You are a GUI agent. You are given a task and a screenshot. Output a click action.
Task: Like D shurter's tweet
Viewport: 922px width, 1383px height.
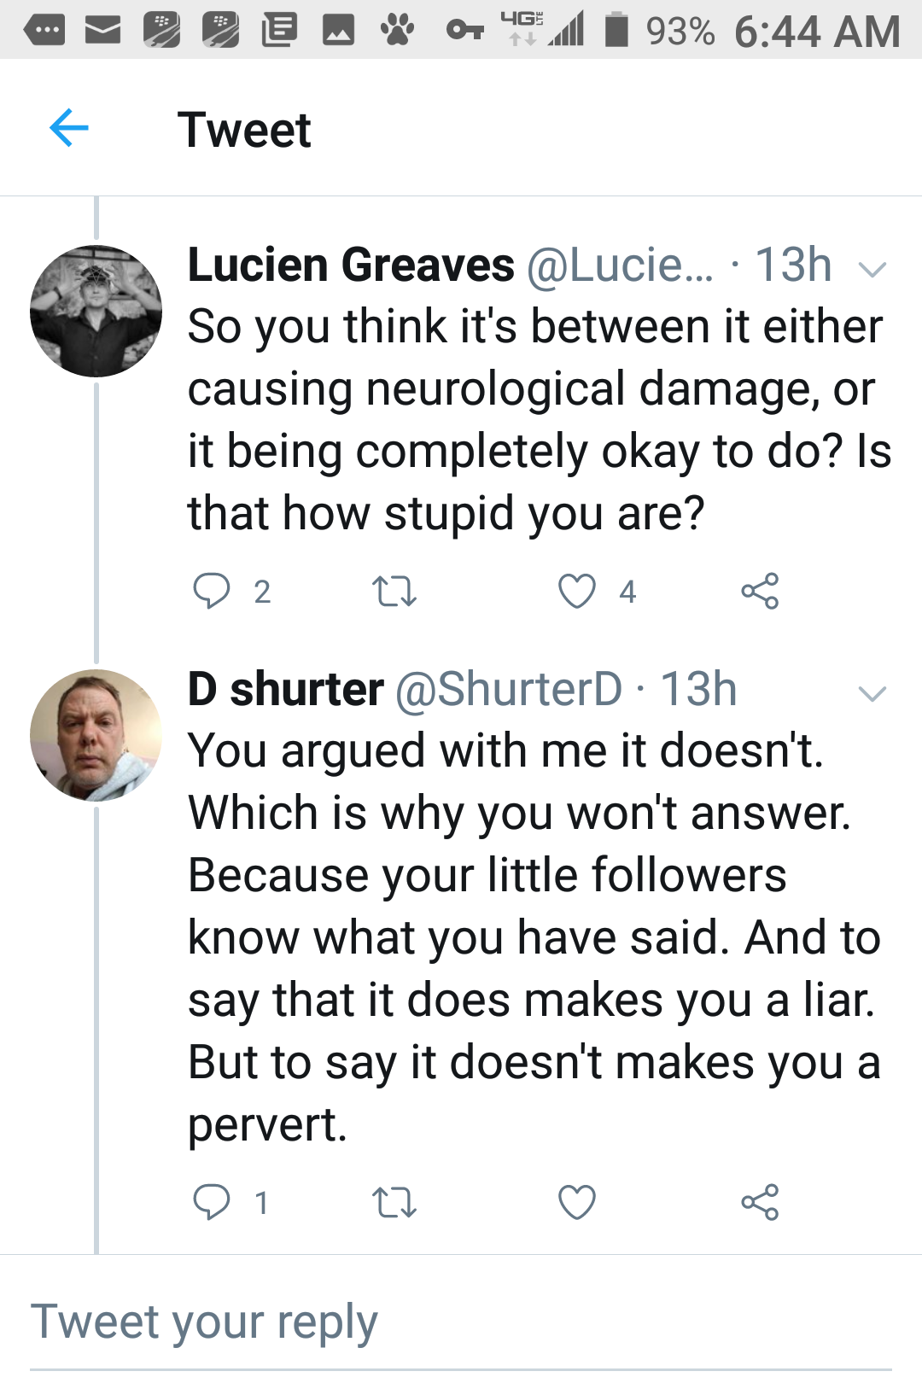(577, 1202)
